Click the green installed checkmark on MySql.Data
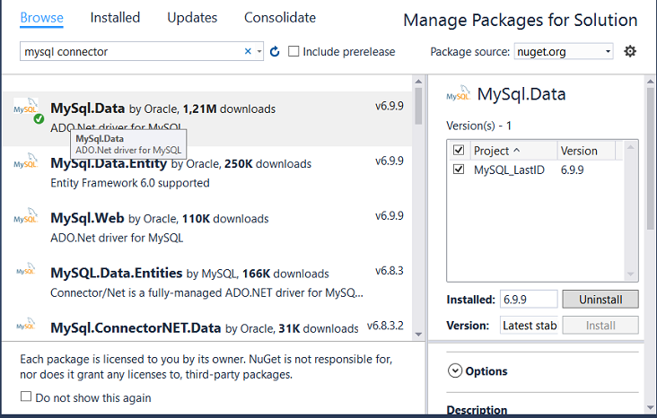The width and height of the screenshot is (657, 418). click(39, 119)
